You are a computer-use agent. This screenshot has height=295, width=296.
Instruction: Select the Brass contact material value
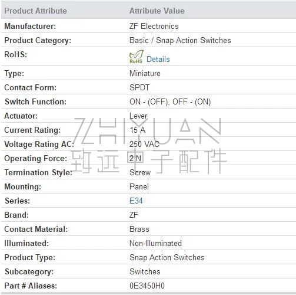139,229
